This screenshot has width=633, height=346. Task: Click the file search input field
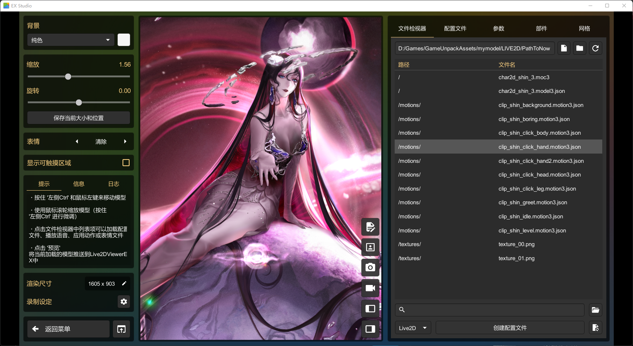(490, 310)
